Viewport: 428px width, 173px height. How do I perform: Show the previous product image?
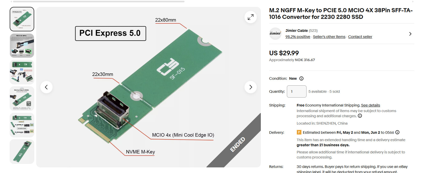pos(46,87)
